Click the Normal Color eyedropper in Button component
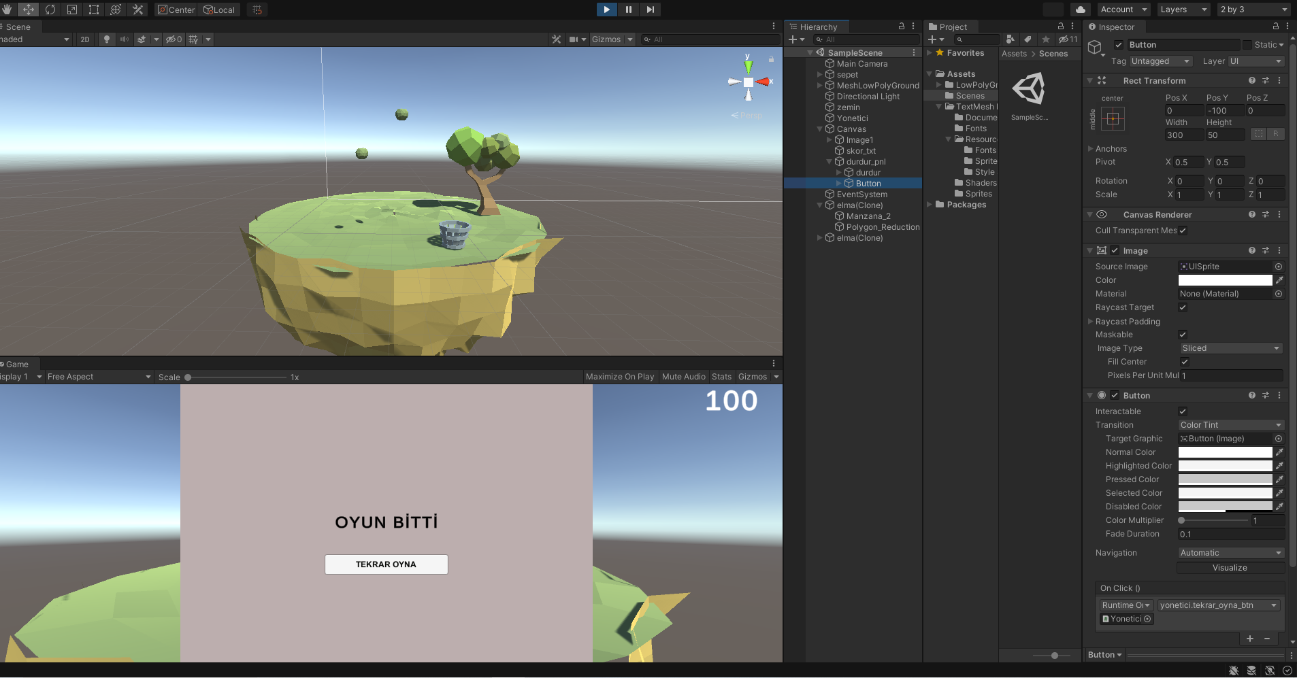The image size is (1297, 678). tap(1279, 452)
